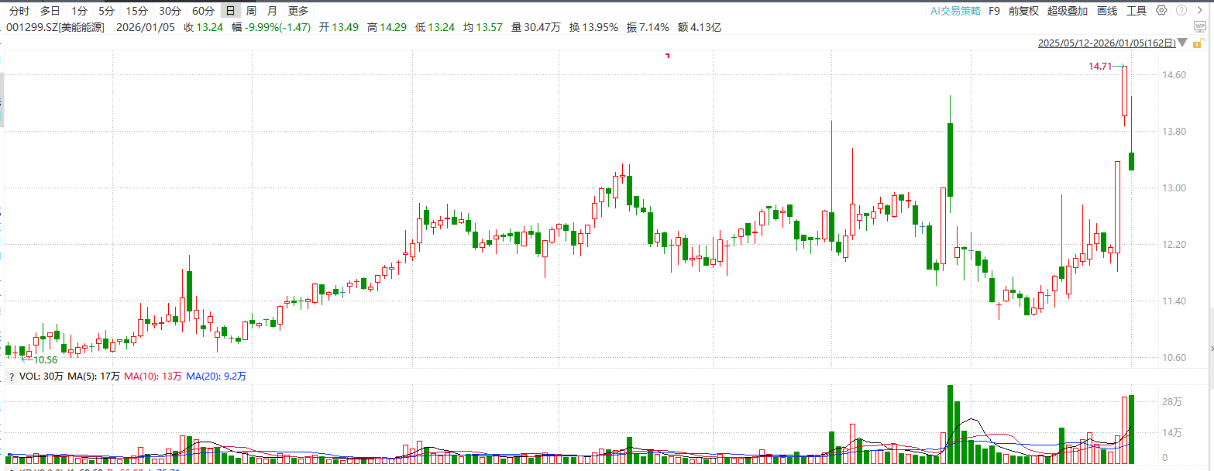
Task: Open help for VOL indicator question mark
Action: [11, 376]
